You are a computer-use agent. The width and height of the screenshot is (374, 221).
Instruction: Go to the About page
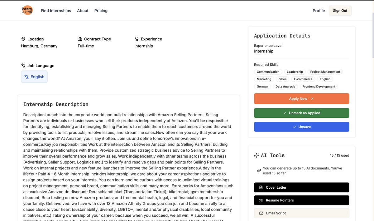point(83,11)
